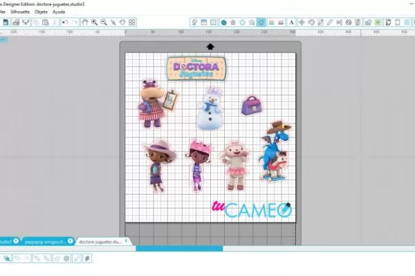Open the Objeto menu

41,12
